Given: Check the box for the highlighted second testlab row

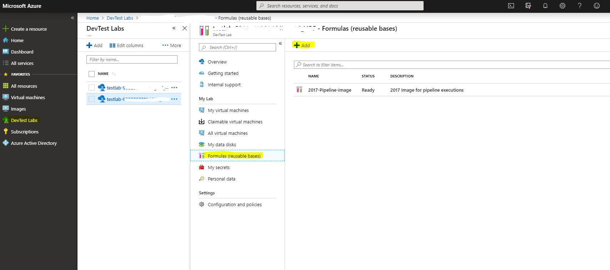Looking at the screenshot, I should tap(91, 99).
